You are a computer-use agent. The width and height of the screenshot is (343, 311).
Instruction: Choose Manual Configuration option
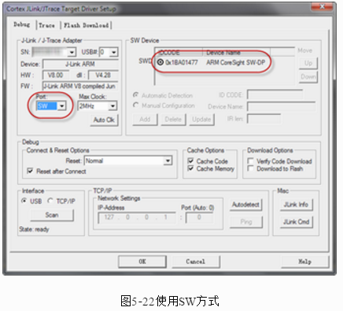coord(135,106)
